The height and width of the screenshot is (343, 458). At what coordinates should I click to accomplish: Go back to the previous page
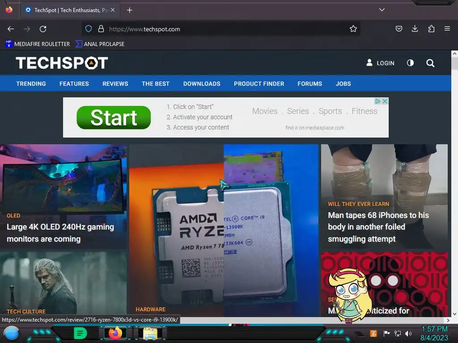pyautogui.click(x=11, y=29)
